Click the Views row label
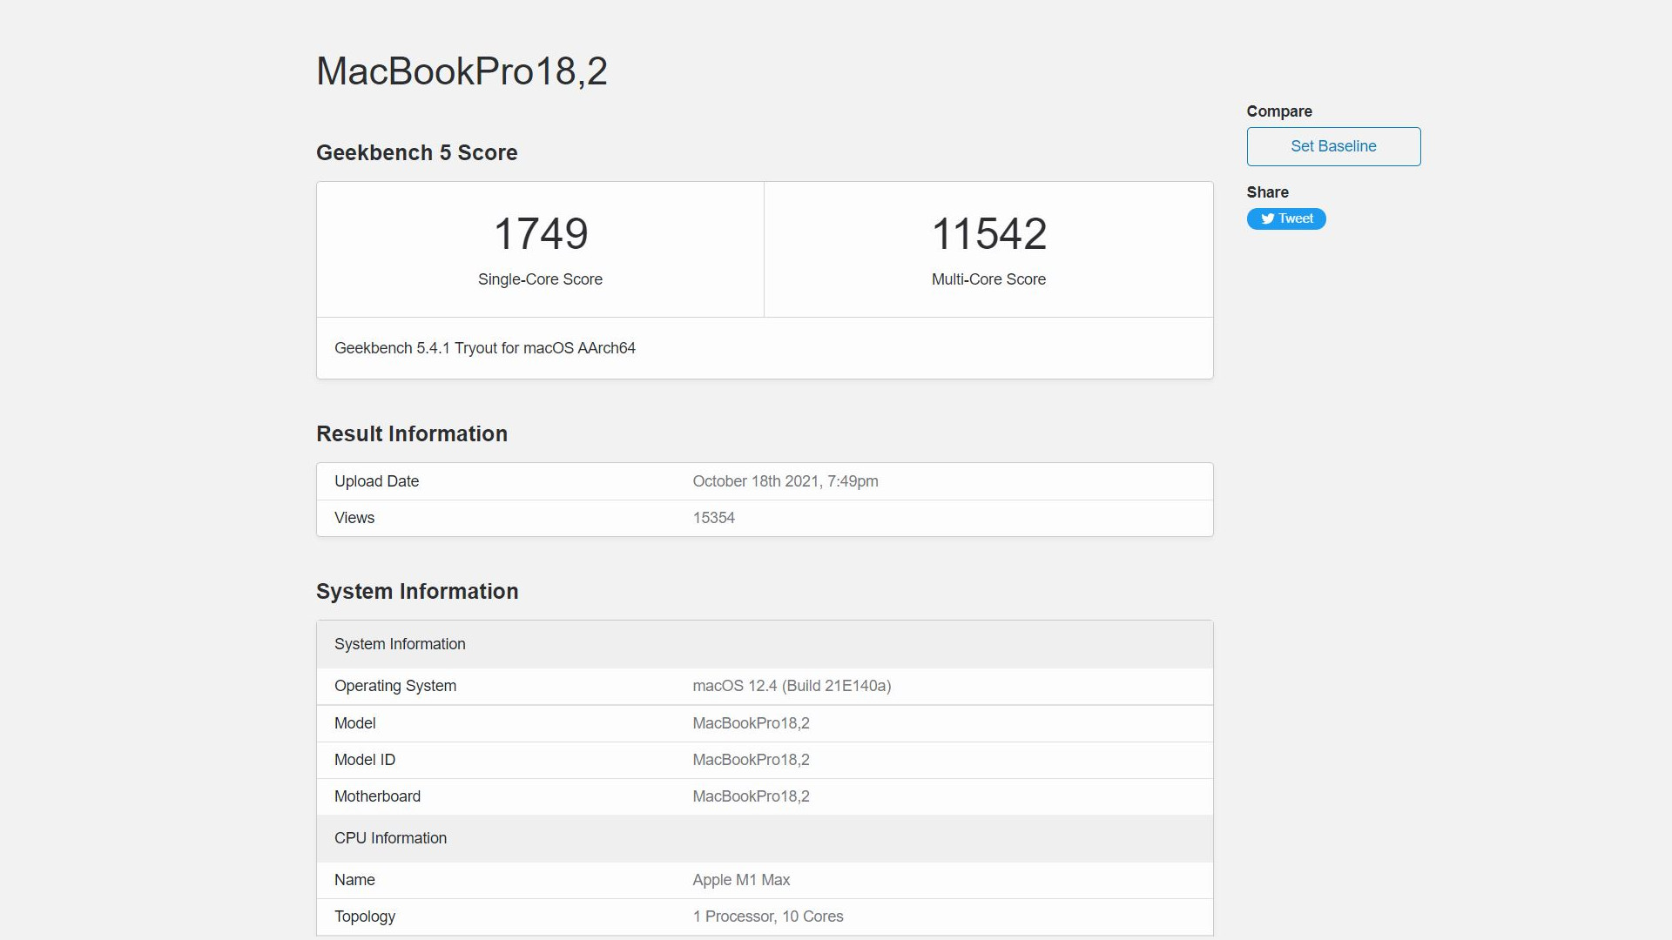The image size is (1672, 940). (354, 518)
